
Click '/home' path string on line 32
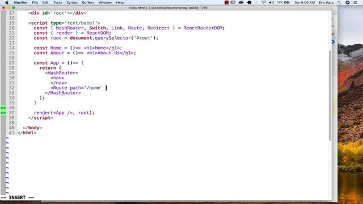pos(94,88)
